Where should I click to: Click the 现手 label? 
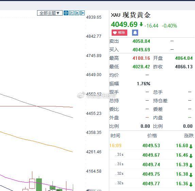point(114,92)
